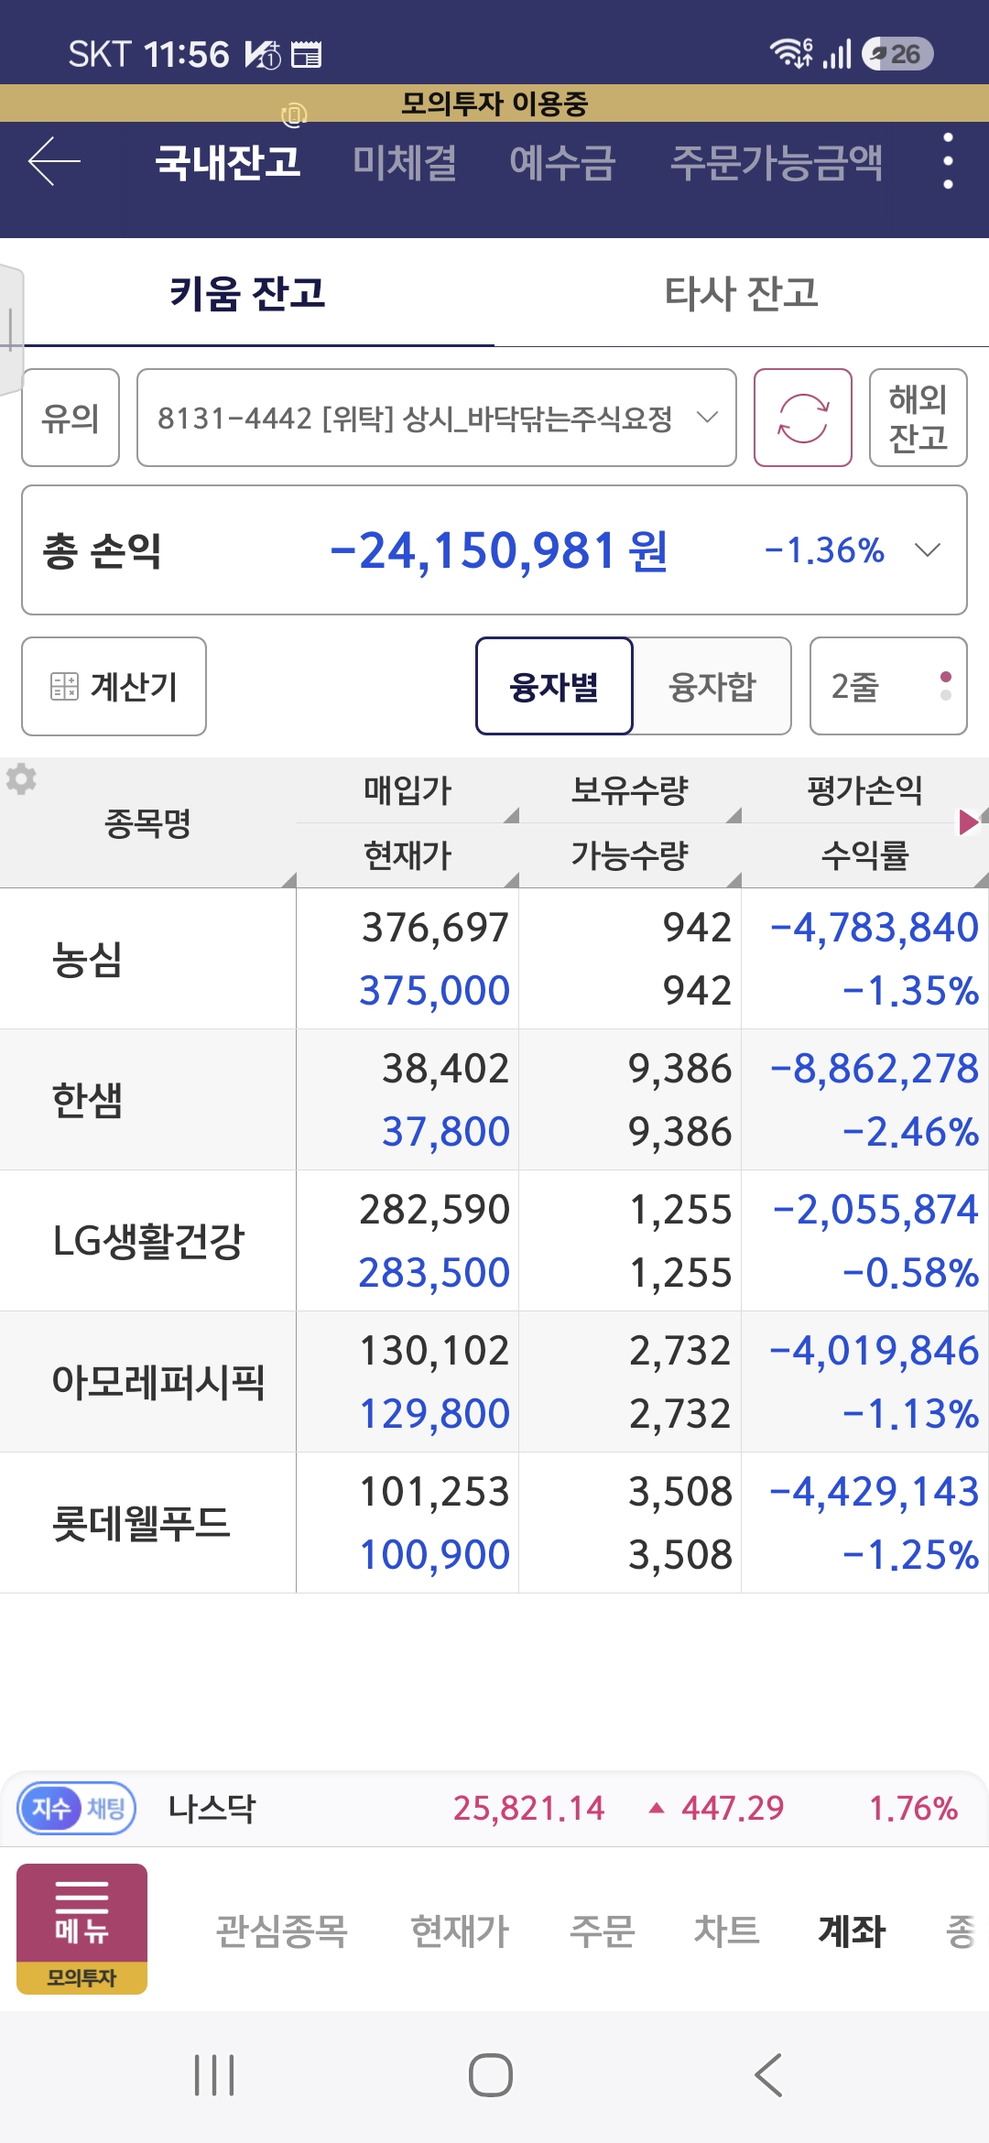Image resolution: width=989 pixels, height=2143 pixels.
Task: Tap the 유의 button
Action: click(71, 418)
